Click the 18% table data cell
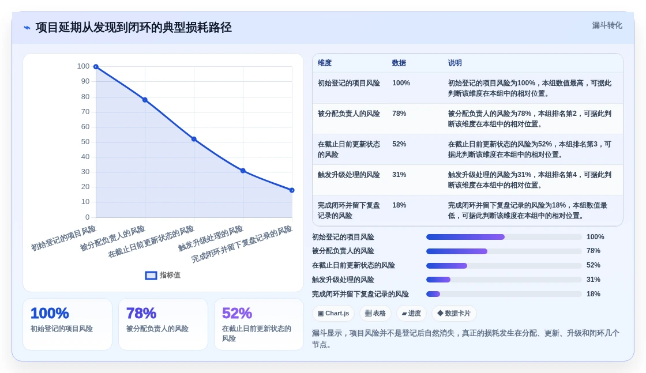The image size is (646, 373). 399,205
